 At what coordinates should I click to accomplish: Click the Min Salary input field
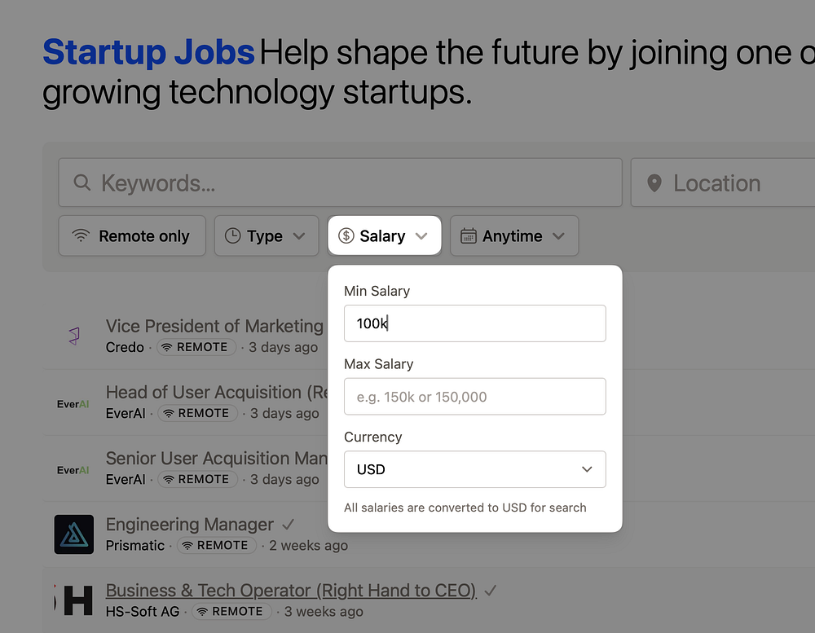474,323
